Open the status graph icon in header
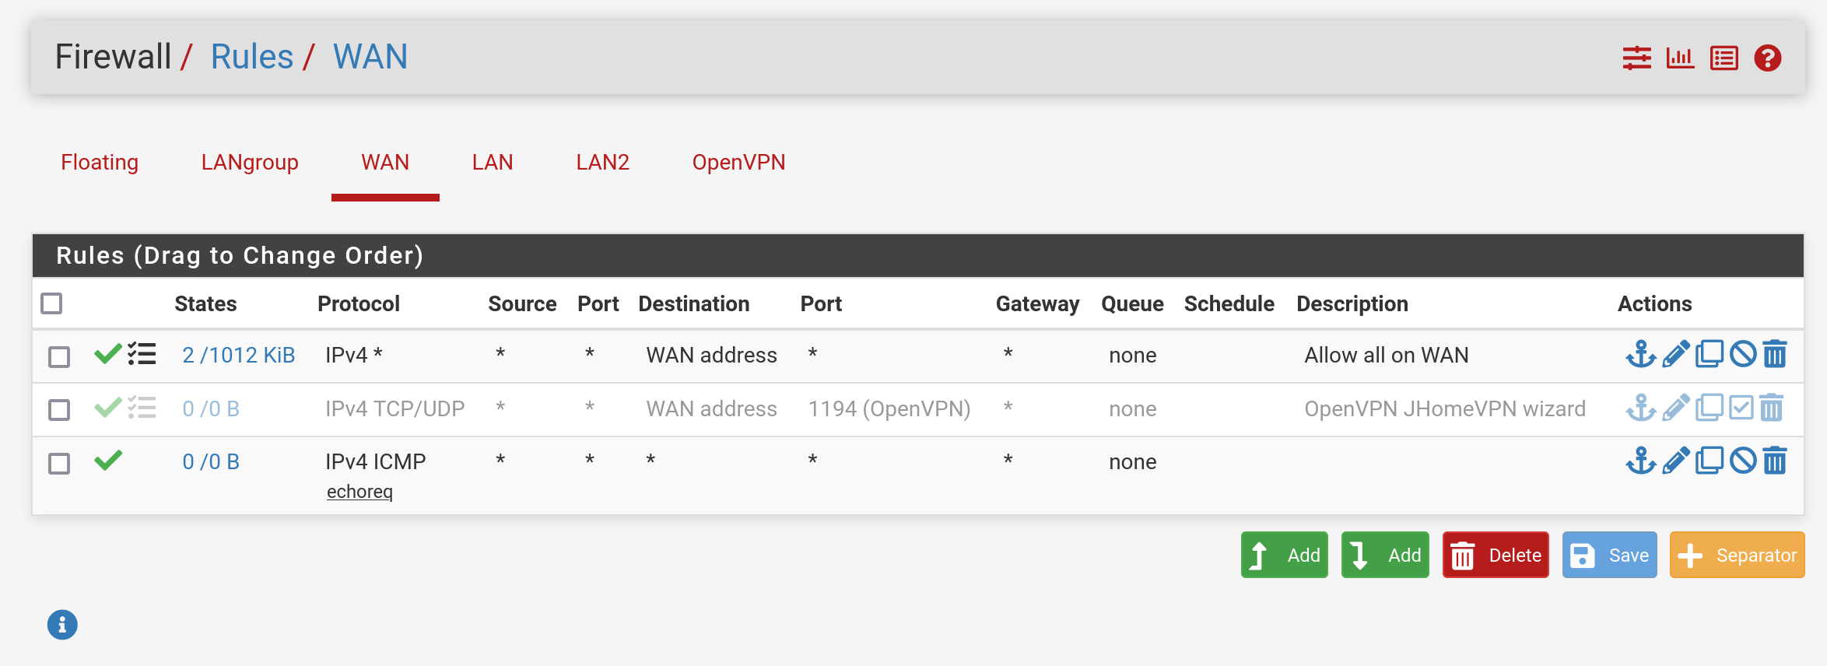 click(1680, 58)
